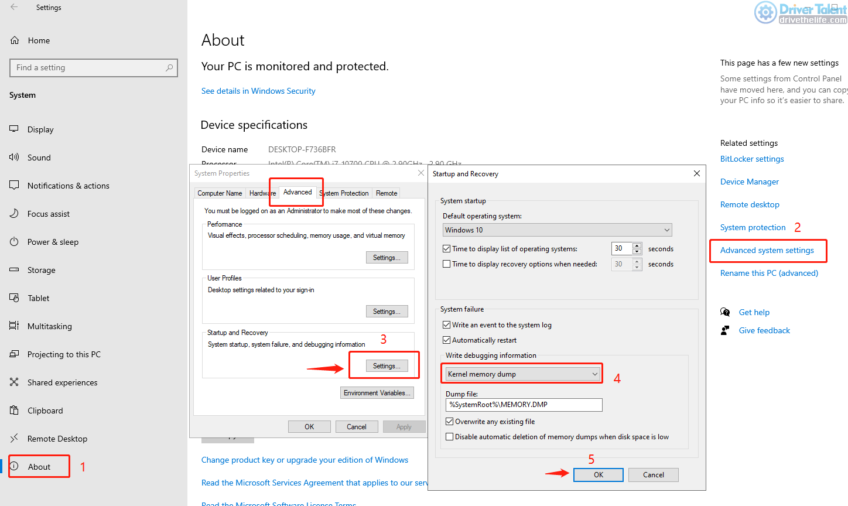Close the Startup and Recovery dialog
Screen dimensions: 848x506
click(696, 173)
